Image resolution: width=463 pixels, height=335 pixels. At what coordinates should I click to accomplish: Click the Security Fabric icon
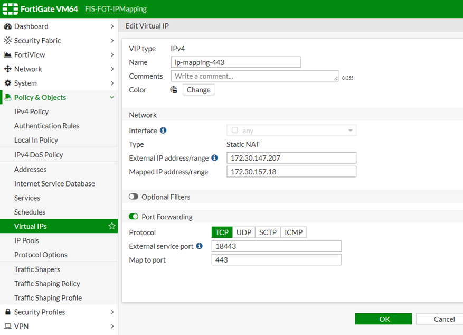(x=8, y=41)
